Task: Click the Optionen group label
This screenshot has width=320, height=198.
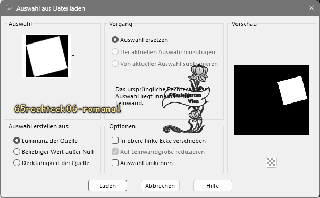Action: pos(122,126)
